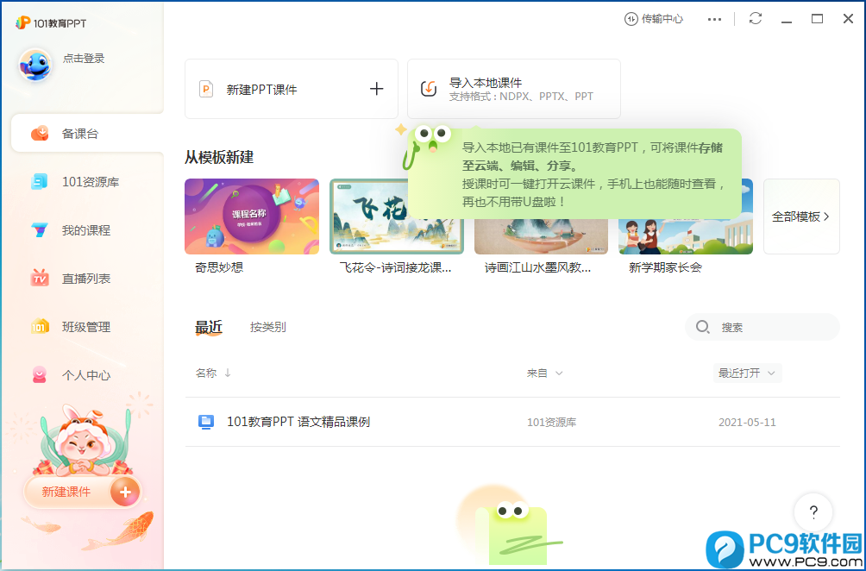Viewport: 866px width, 571px height.
Task: Click the dolphin avatar to log in
Action: pyautogui.click(x=36, y=65)
